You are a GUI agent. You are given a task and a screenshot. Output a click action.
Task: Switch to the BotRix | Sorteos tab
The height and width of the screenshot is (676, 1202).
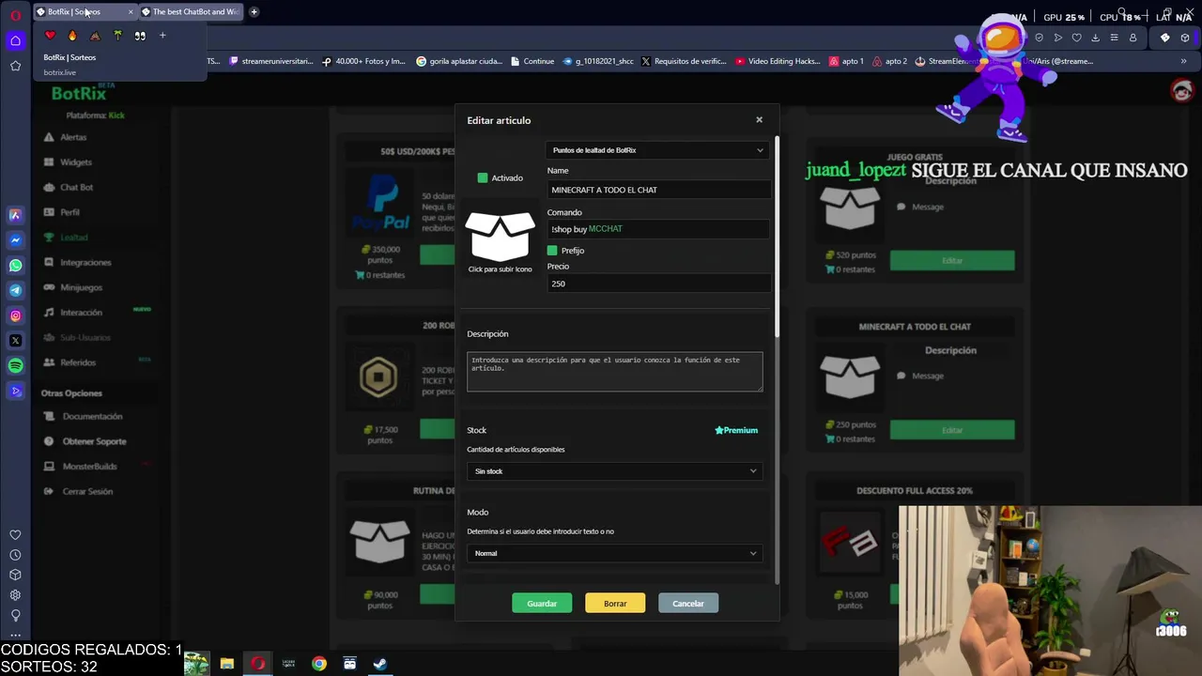point(85,12)
